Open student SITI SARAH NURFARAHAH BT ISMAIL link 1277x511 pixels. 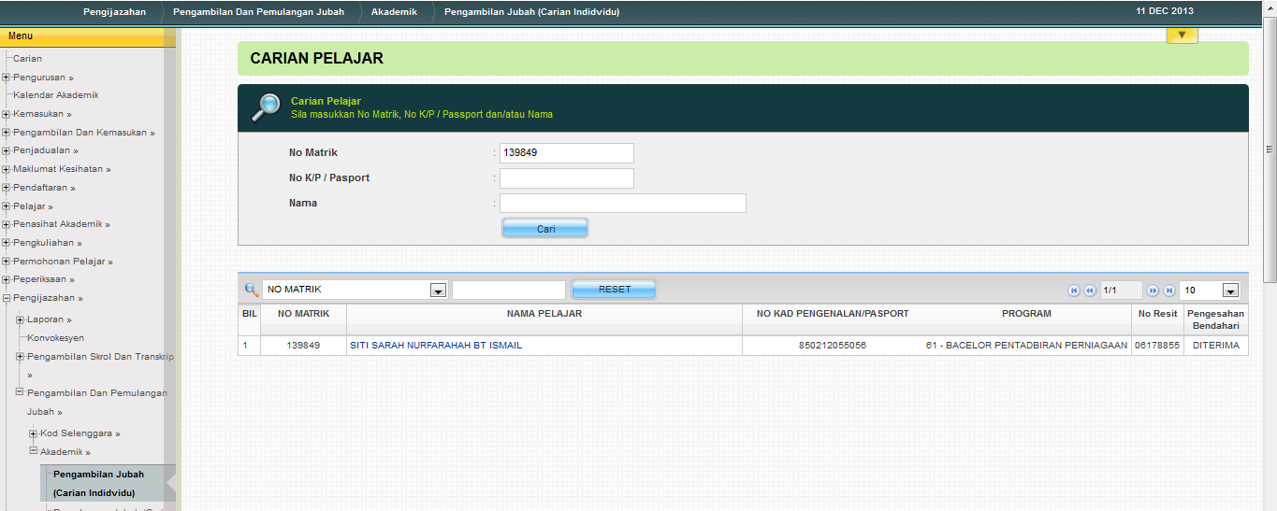[x=435, y=346]
